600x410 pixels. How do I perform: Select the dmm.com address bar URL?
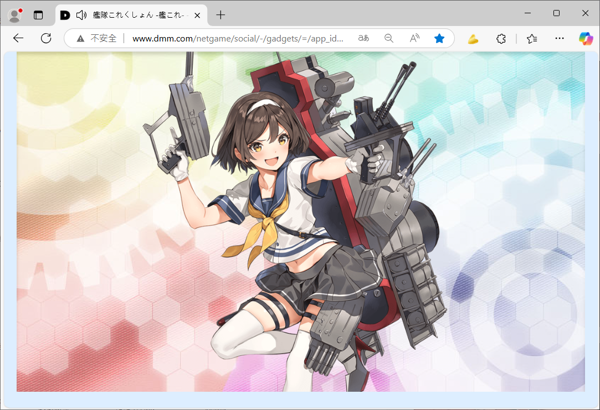pyautogui.click(x=238, y=39)
